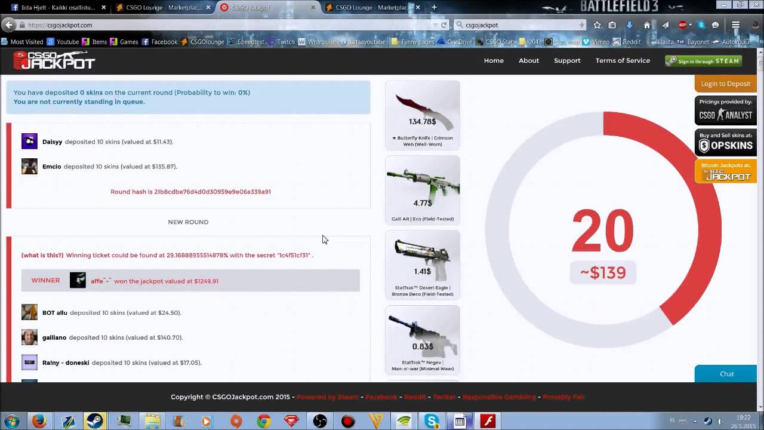Open the Youtube bookmark
The height and width of the screenshot is (430, 764).
tap(63, 42)
